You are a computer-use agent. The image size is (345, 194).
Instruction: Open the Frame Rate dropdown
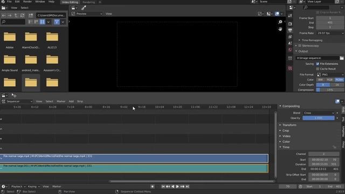pyautogui.click(x=330, y=33)
